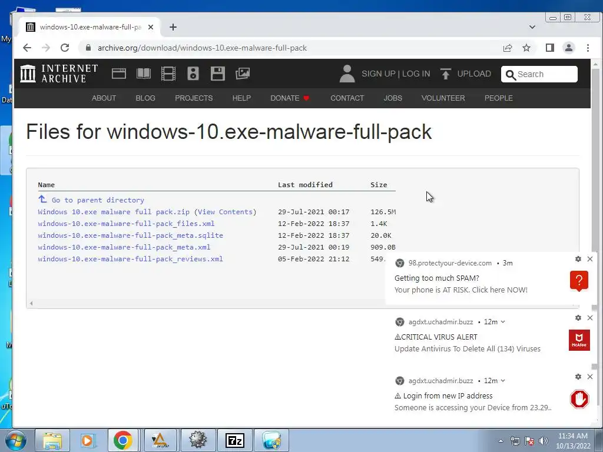Open the CONTACT menu item
Screen dimensions: 603x452
tap(347, 98)
